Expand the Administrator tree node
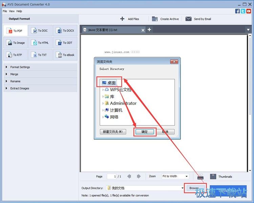Image resolution: width=254 pixels, height=203 pixels. (x=103, y=103)
